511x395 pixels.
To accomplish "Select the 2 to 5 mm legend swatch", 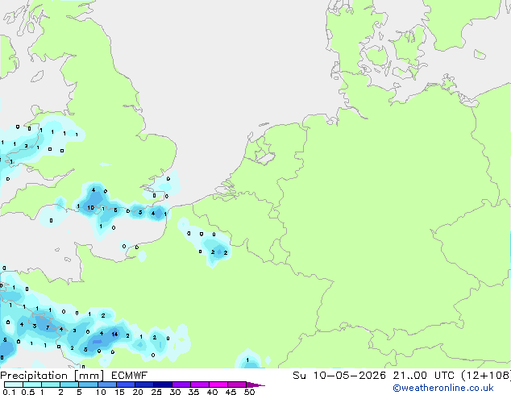I will click(x=69, y=385).
